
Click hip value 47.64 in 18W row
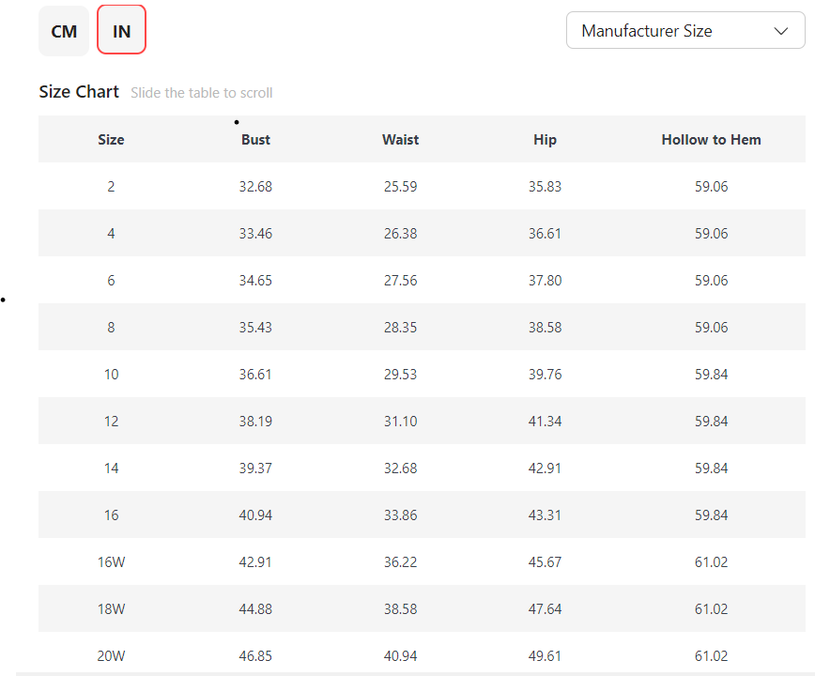pyautogui.click(x=545, y=609)
